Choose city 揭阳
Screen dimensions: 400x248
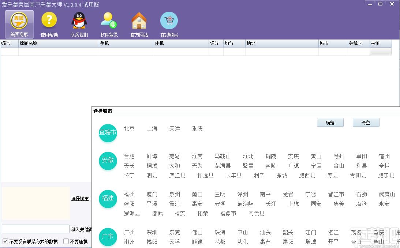click(x=152, y=242)
